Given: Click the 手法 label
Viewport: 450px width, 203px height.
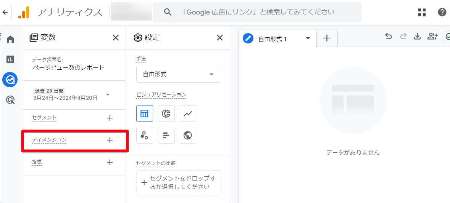Looking at the screenshot, I should click(141, 59).
